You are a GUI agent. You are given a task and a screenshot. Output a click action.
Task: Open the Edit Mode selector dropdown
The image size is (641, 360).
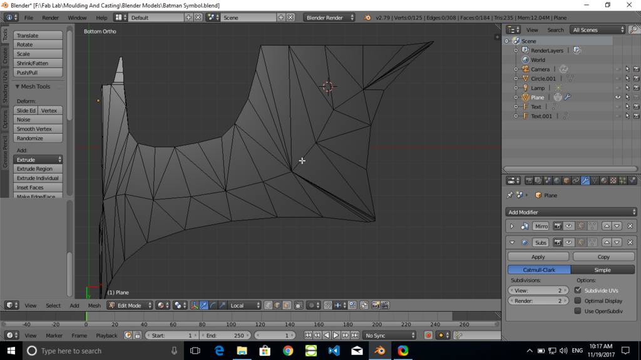point(130,306)
